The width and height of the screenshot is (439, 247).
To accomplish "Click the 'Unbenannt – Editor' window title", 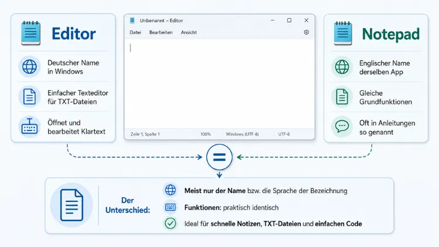I will pyautogui.click(x=162, y=20).
